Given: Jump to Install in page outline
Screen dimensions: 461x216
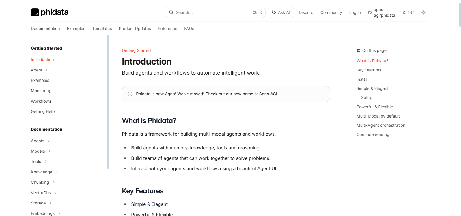Looking at the screenshot, I should tap(362, 79).
